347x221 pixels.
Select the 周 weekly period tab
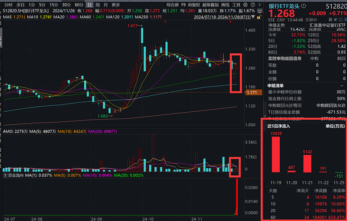(97, 5)
